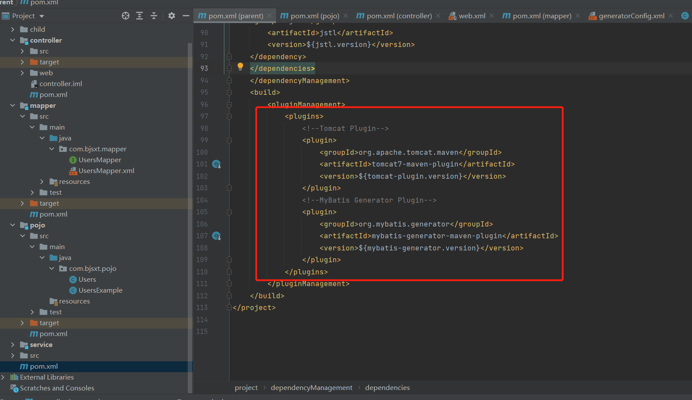
Task: Select controller.iml file
Action: 60,84
